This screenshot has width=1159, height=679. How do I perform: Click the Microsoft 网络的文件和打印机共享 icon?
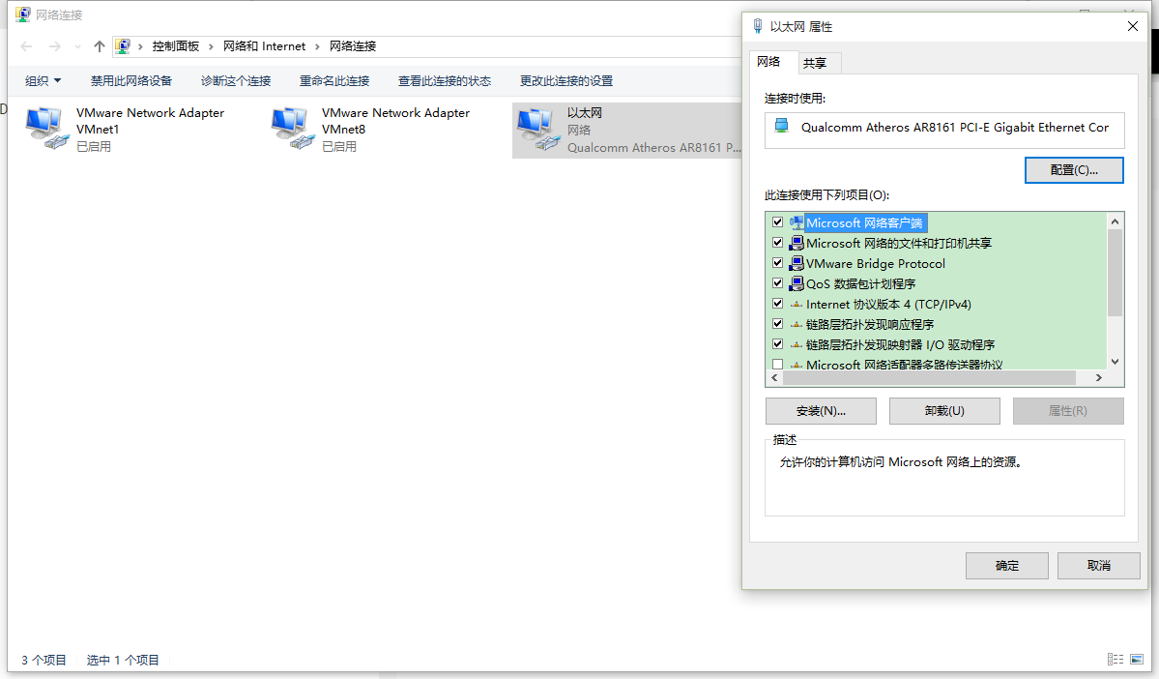point(797,243)
